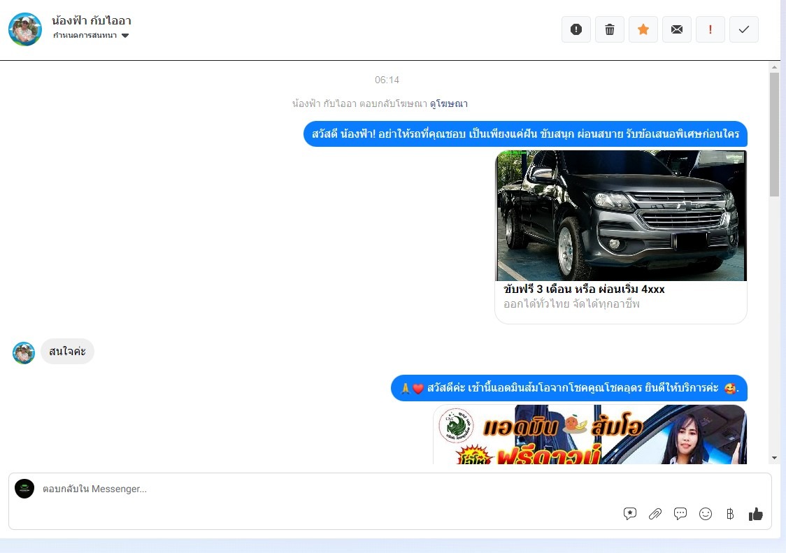The width and height of the screenshot is (786, 553).
Task: Open น้องฟ้า กับไออา profile picture in header
Action: (25, 29)
